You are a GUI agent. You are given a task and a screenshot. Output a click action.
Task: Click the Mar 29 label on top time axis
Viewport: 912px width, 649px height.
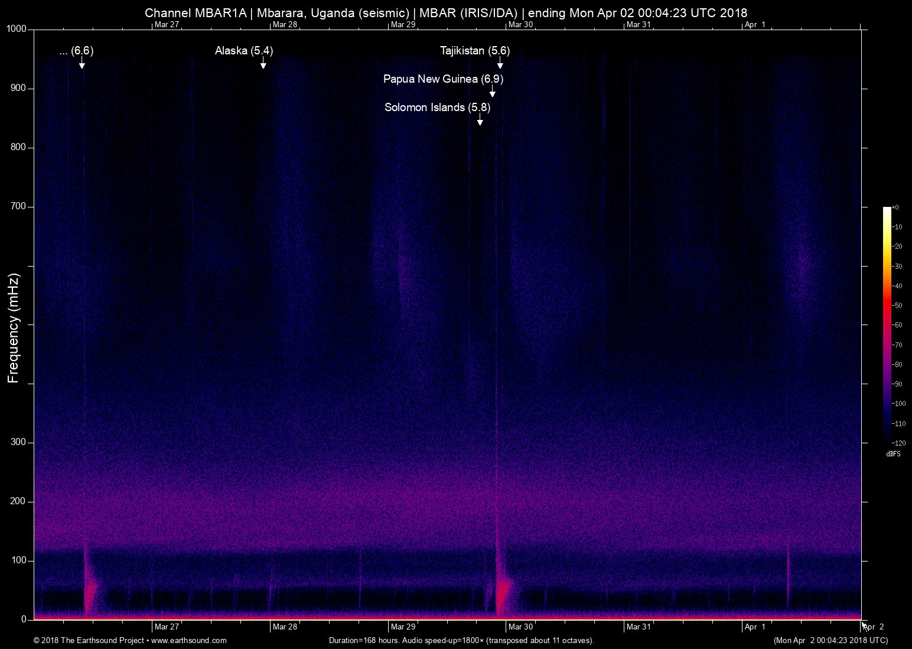[x=403, y=24]
